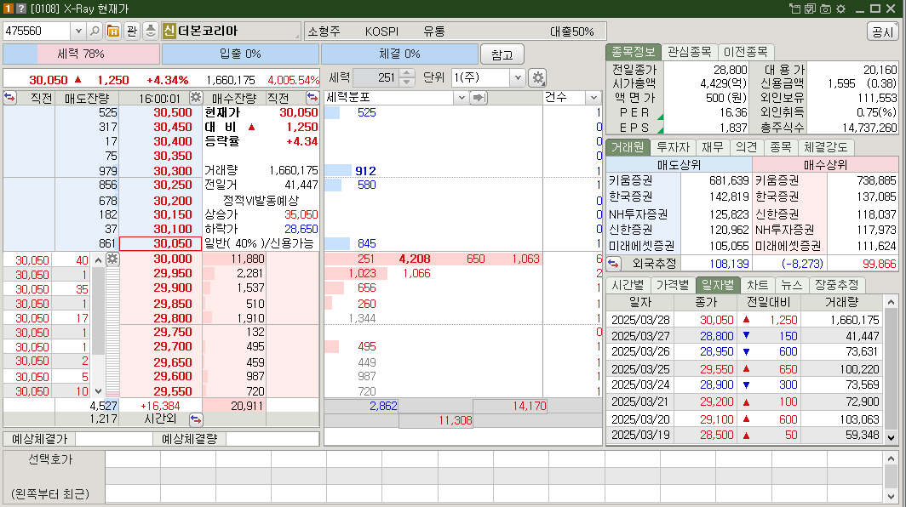Select the 의견 tab
Image resolution: width=906 pixels, height=507 pixels.
(x=747, y=147)
